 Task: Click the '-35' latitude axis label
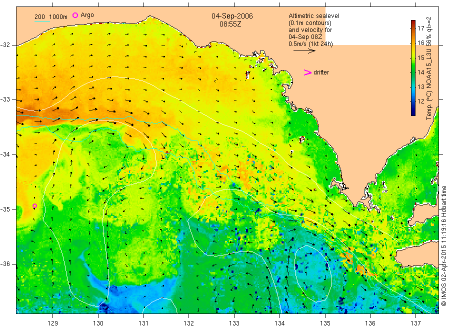pos(5,209)
